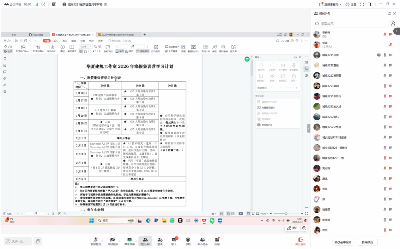
Task: Click the raise hand icon
Action: [38, 241]
